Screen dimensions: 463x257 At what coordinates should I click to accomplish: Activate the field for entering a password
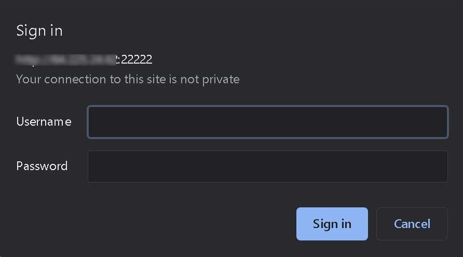(x=267, y=167)
